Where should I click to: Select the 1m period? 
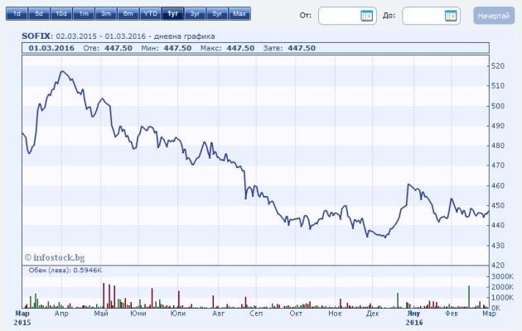pos(84,15)
